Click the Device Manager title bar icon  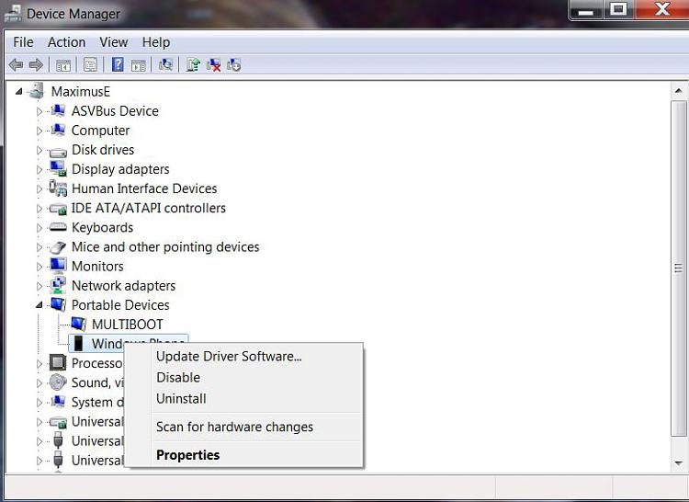coord(13,13)
